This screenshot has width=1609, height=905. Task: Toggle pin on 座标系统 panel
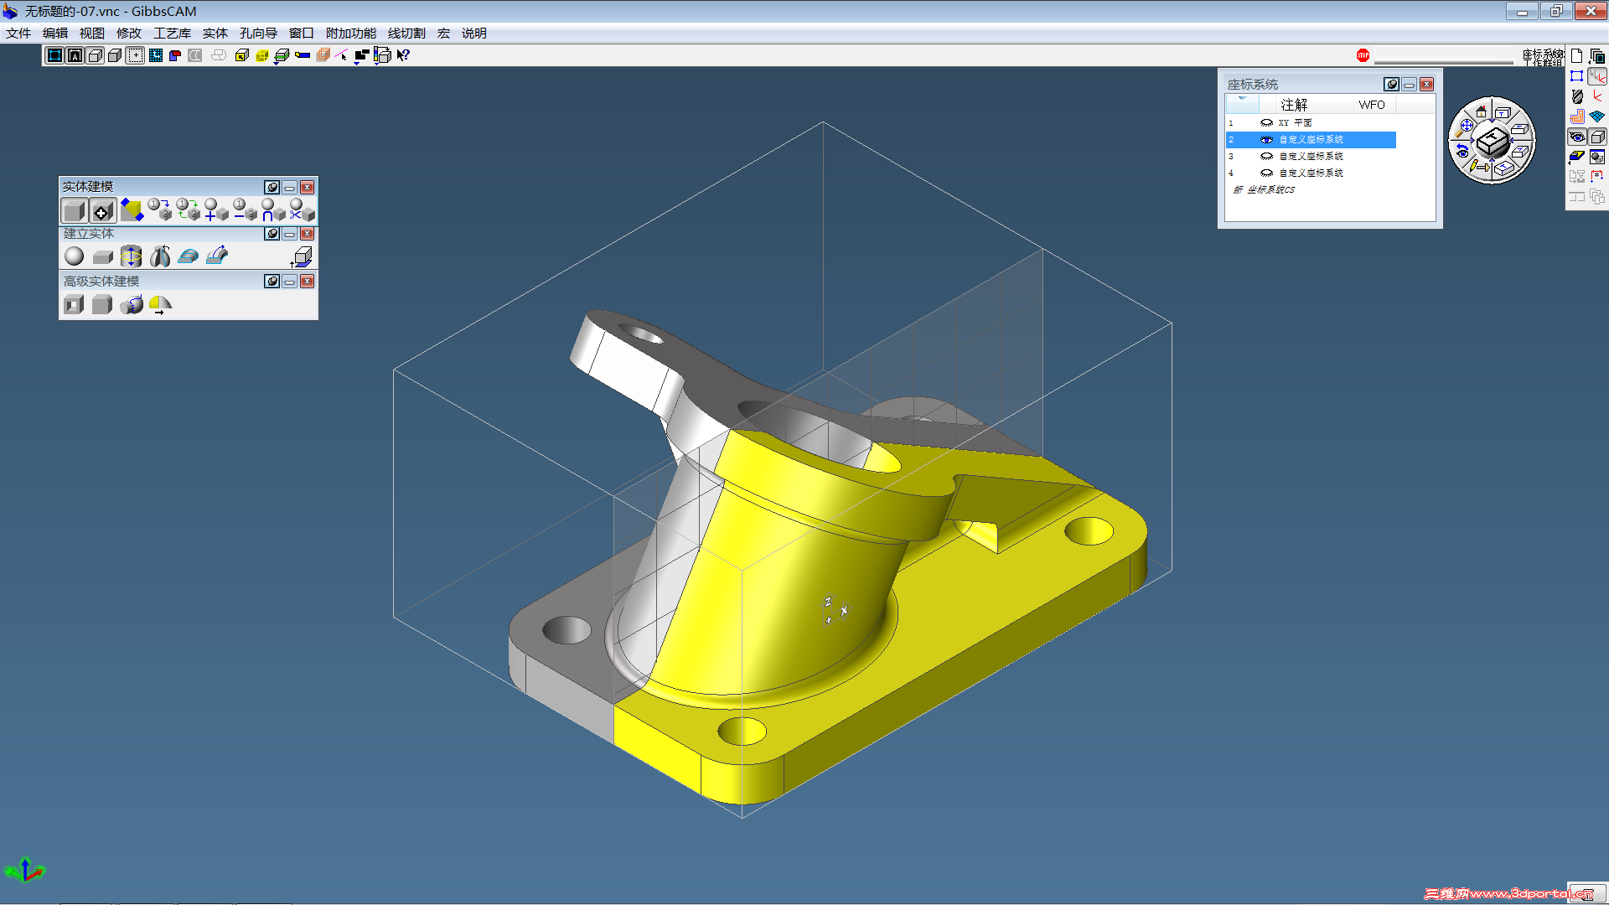coord(1391,85)
